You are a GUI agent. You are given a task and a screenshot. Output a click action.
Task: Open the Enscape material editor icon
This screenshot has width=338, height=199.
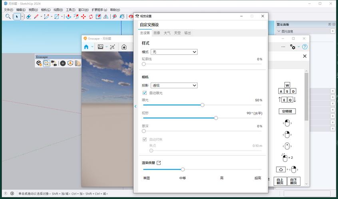coord(78,63)
